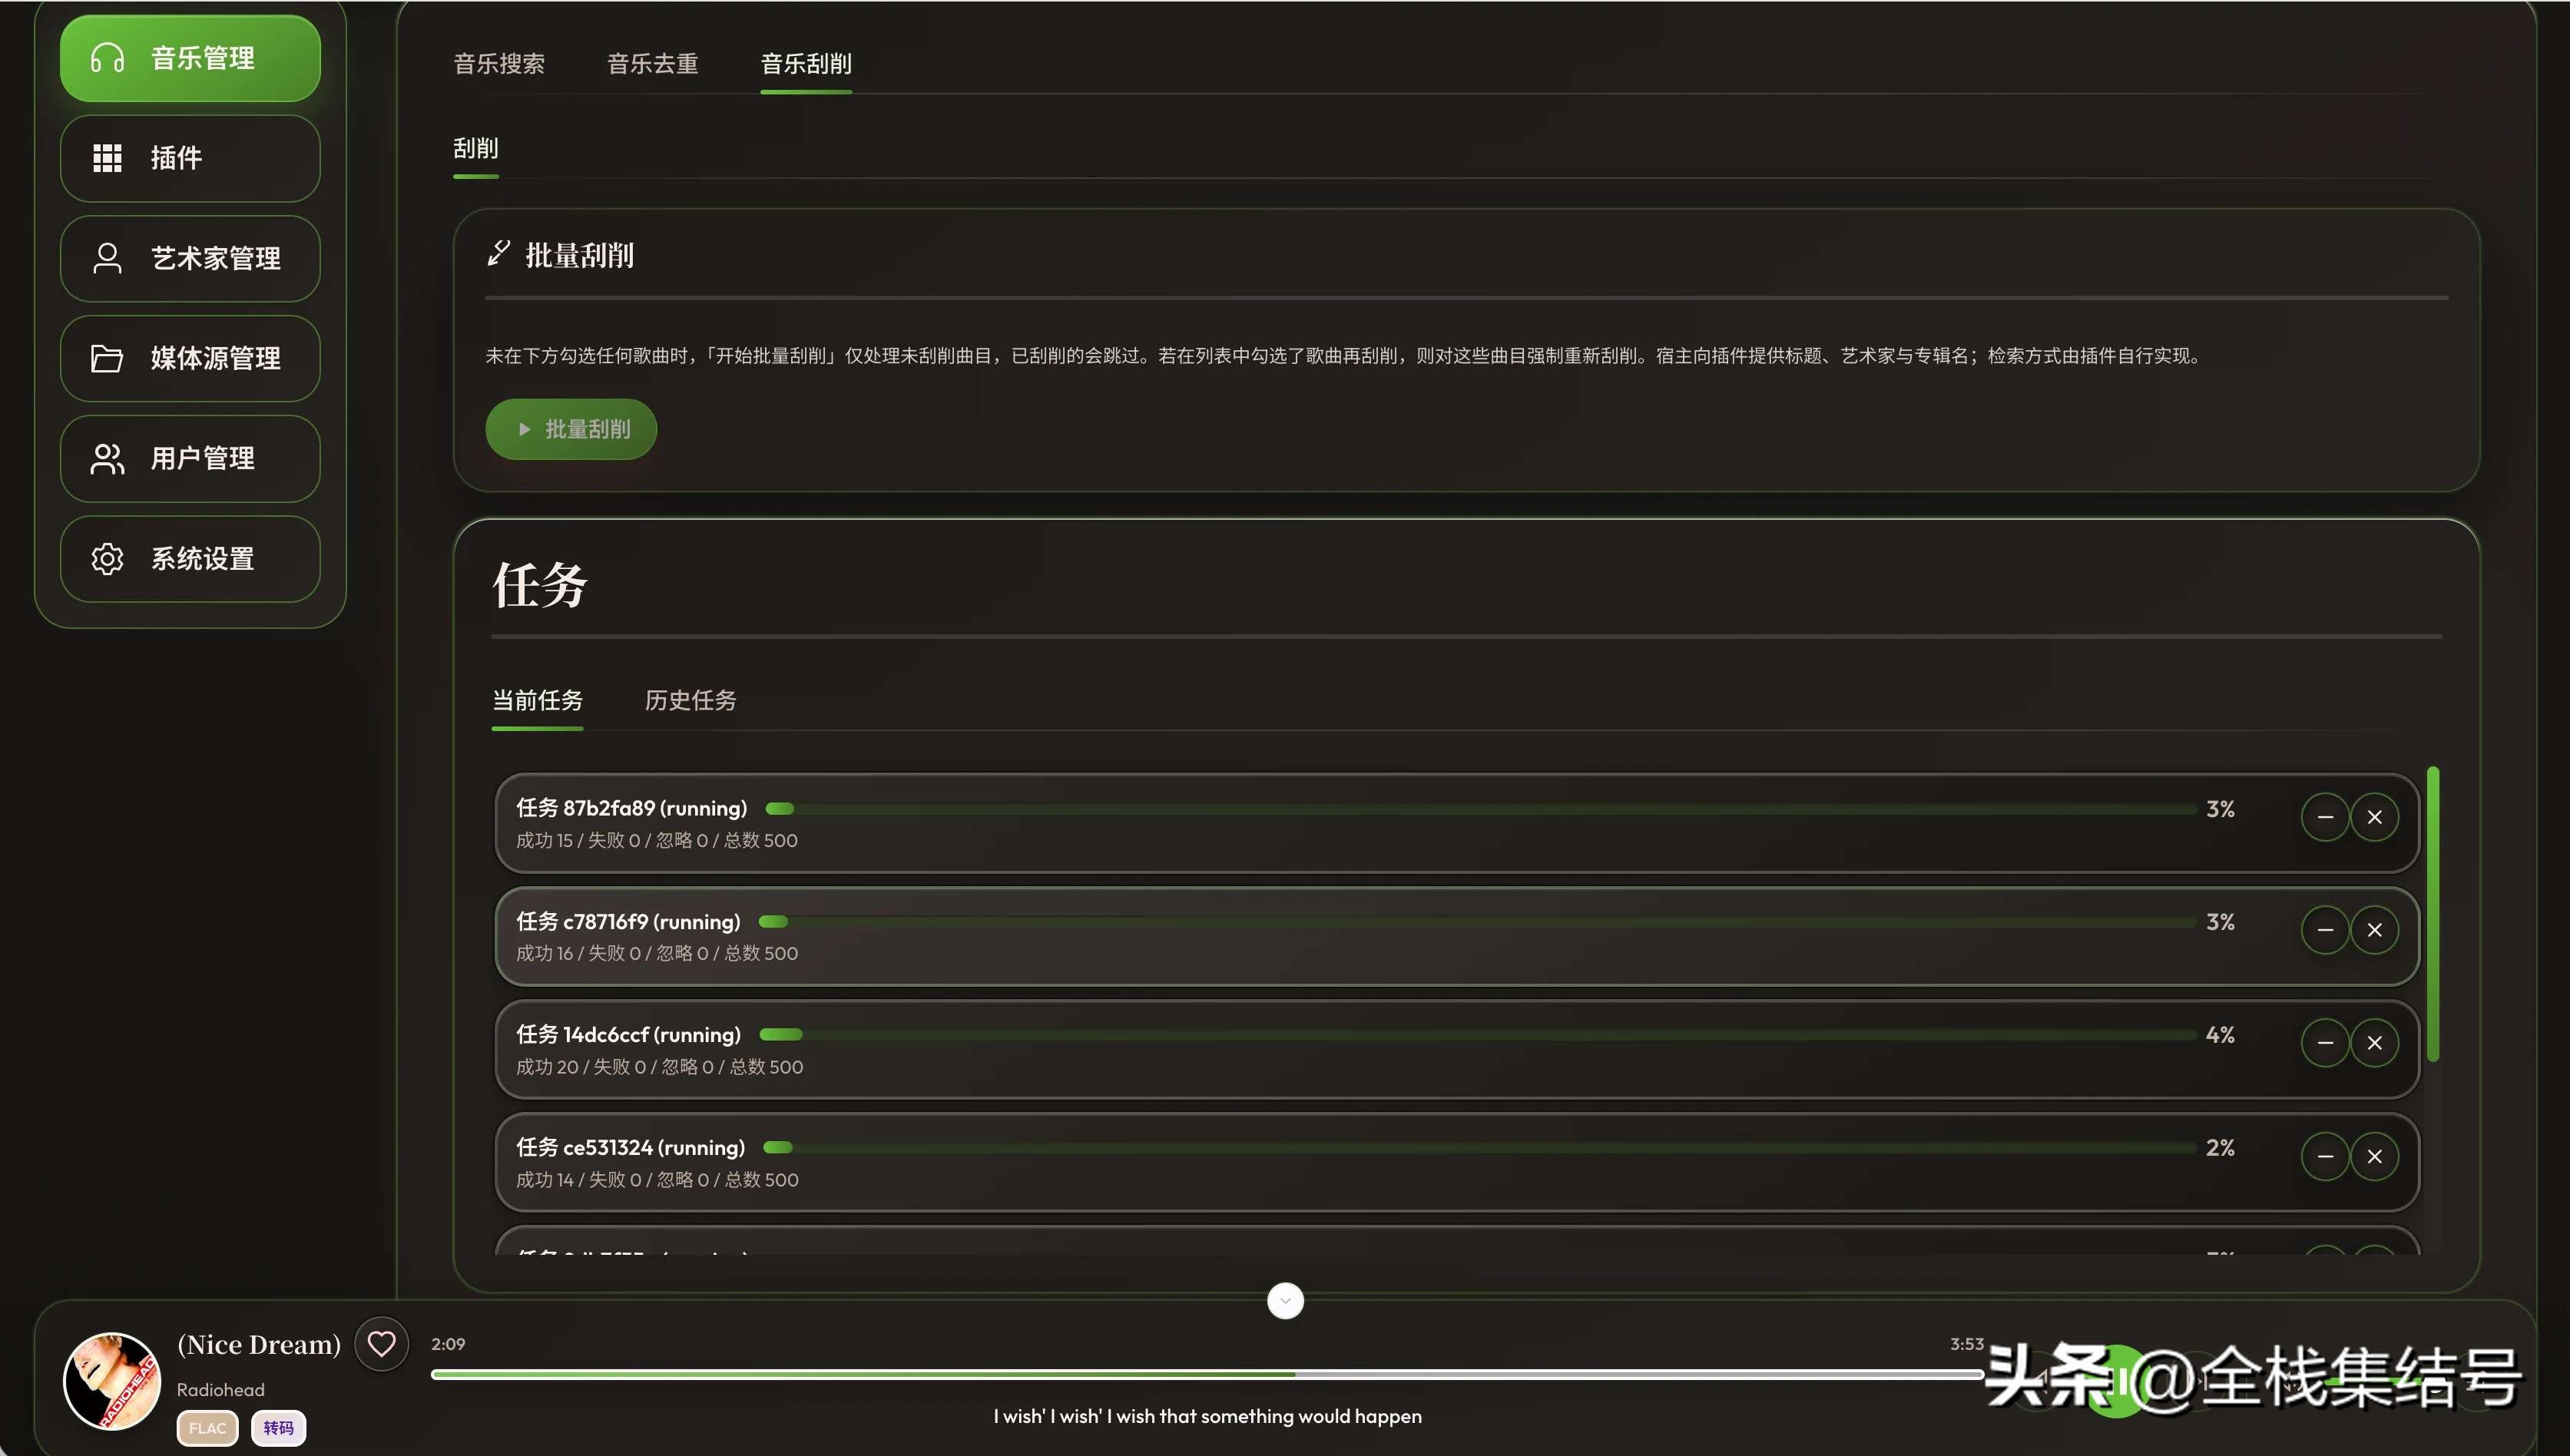Click the 成功 20 / 总数 500 stats line

659,1067
